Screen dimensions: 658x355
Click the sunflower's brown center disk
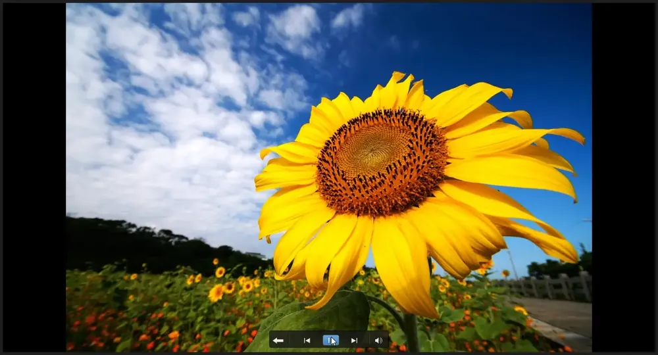click(x=382, y=161)
